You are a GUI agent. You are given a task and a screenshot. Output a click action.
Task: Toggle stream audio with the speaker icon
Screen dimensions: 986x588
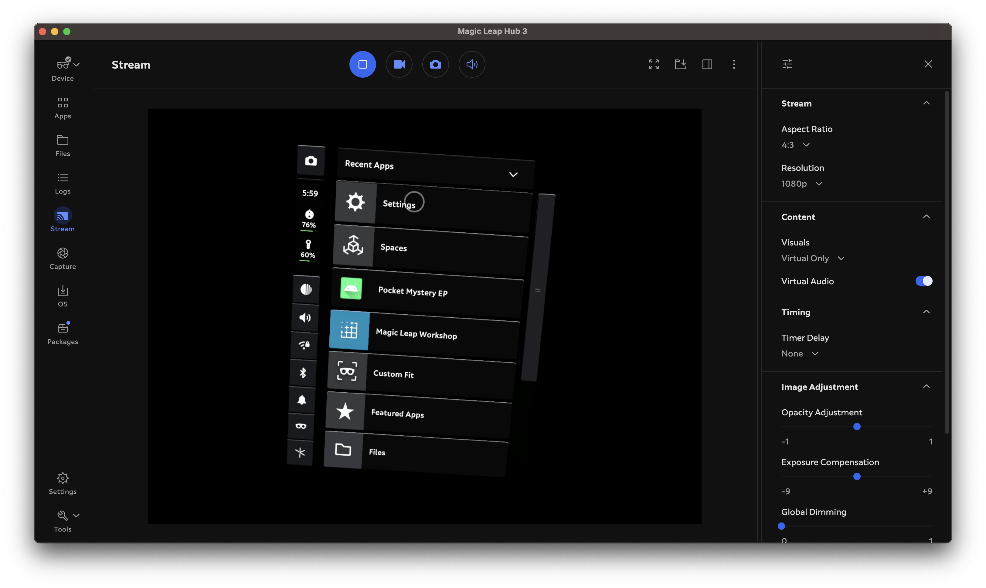coord(472,64)
